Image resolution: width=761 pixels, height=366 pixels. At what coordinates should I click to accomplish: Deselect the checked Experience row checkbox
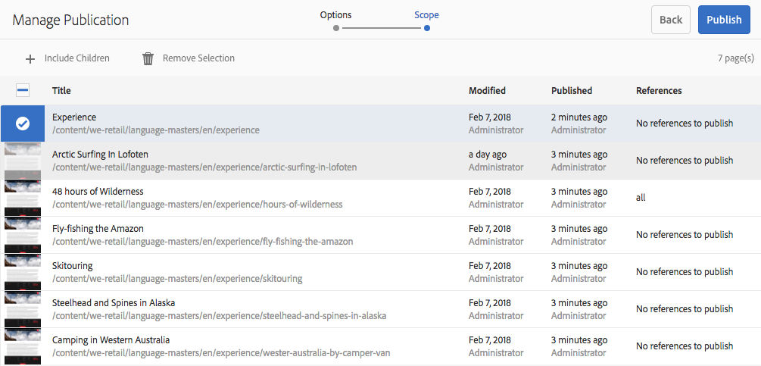click(x=23, y=124)
